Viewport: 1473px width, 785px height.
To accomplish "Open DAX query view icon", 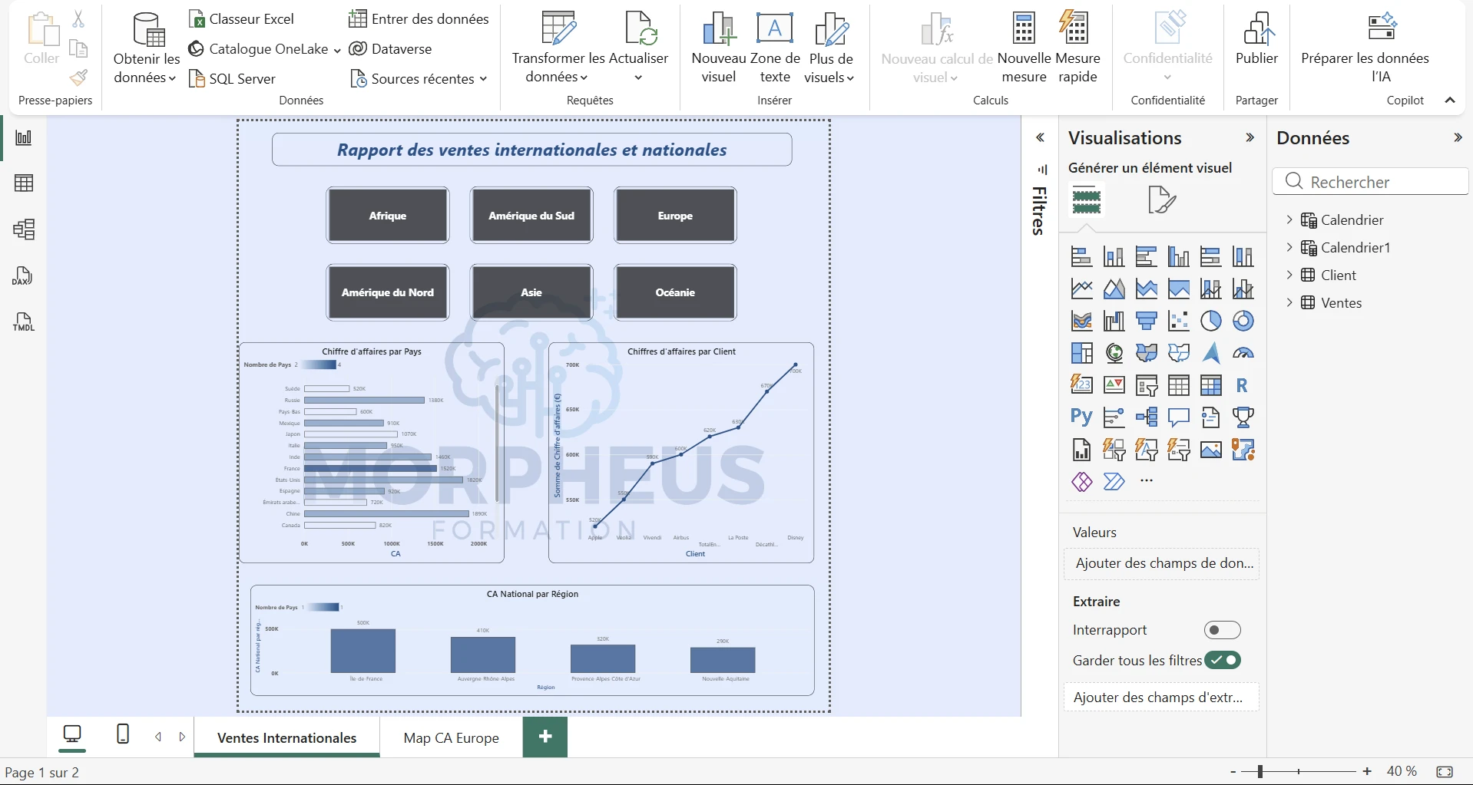I will (x=22, y=276).
